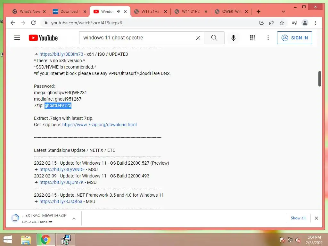This screenshot has width=328, height=246.
Task: Open Chrome three-dot menu
Action: click(315, 23)
